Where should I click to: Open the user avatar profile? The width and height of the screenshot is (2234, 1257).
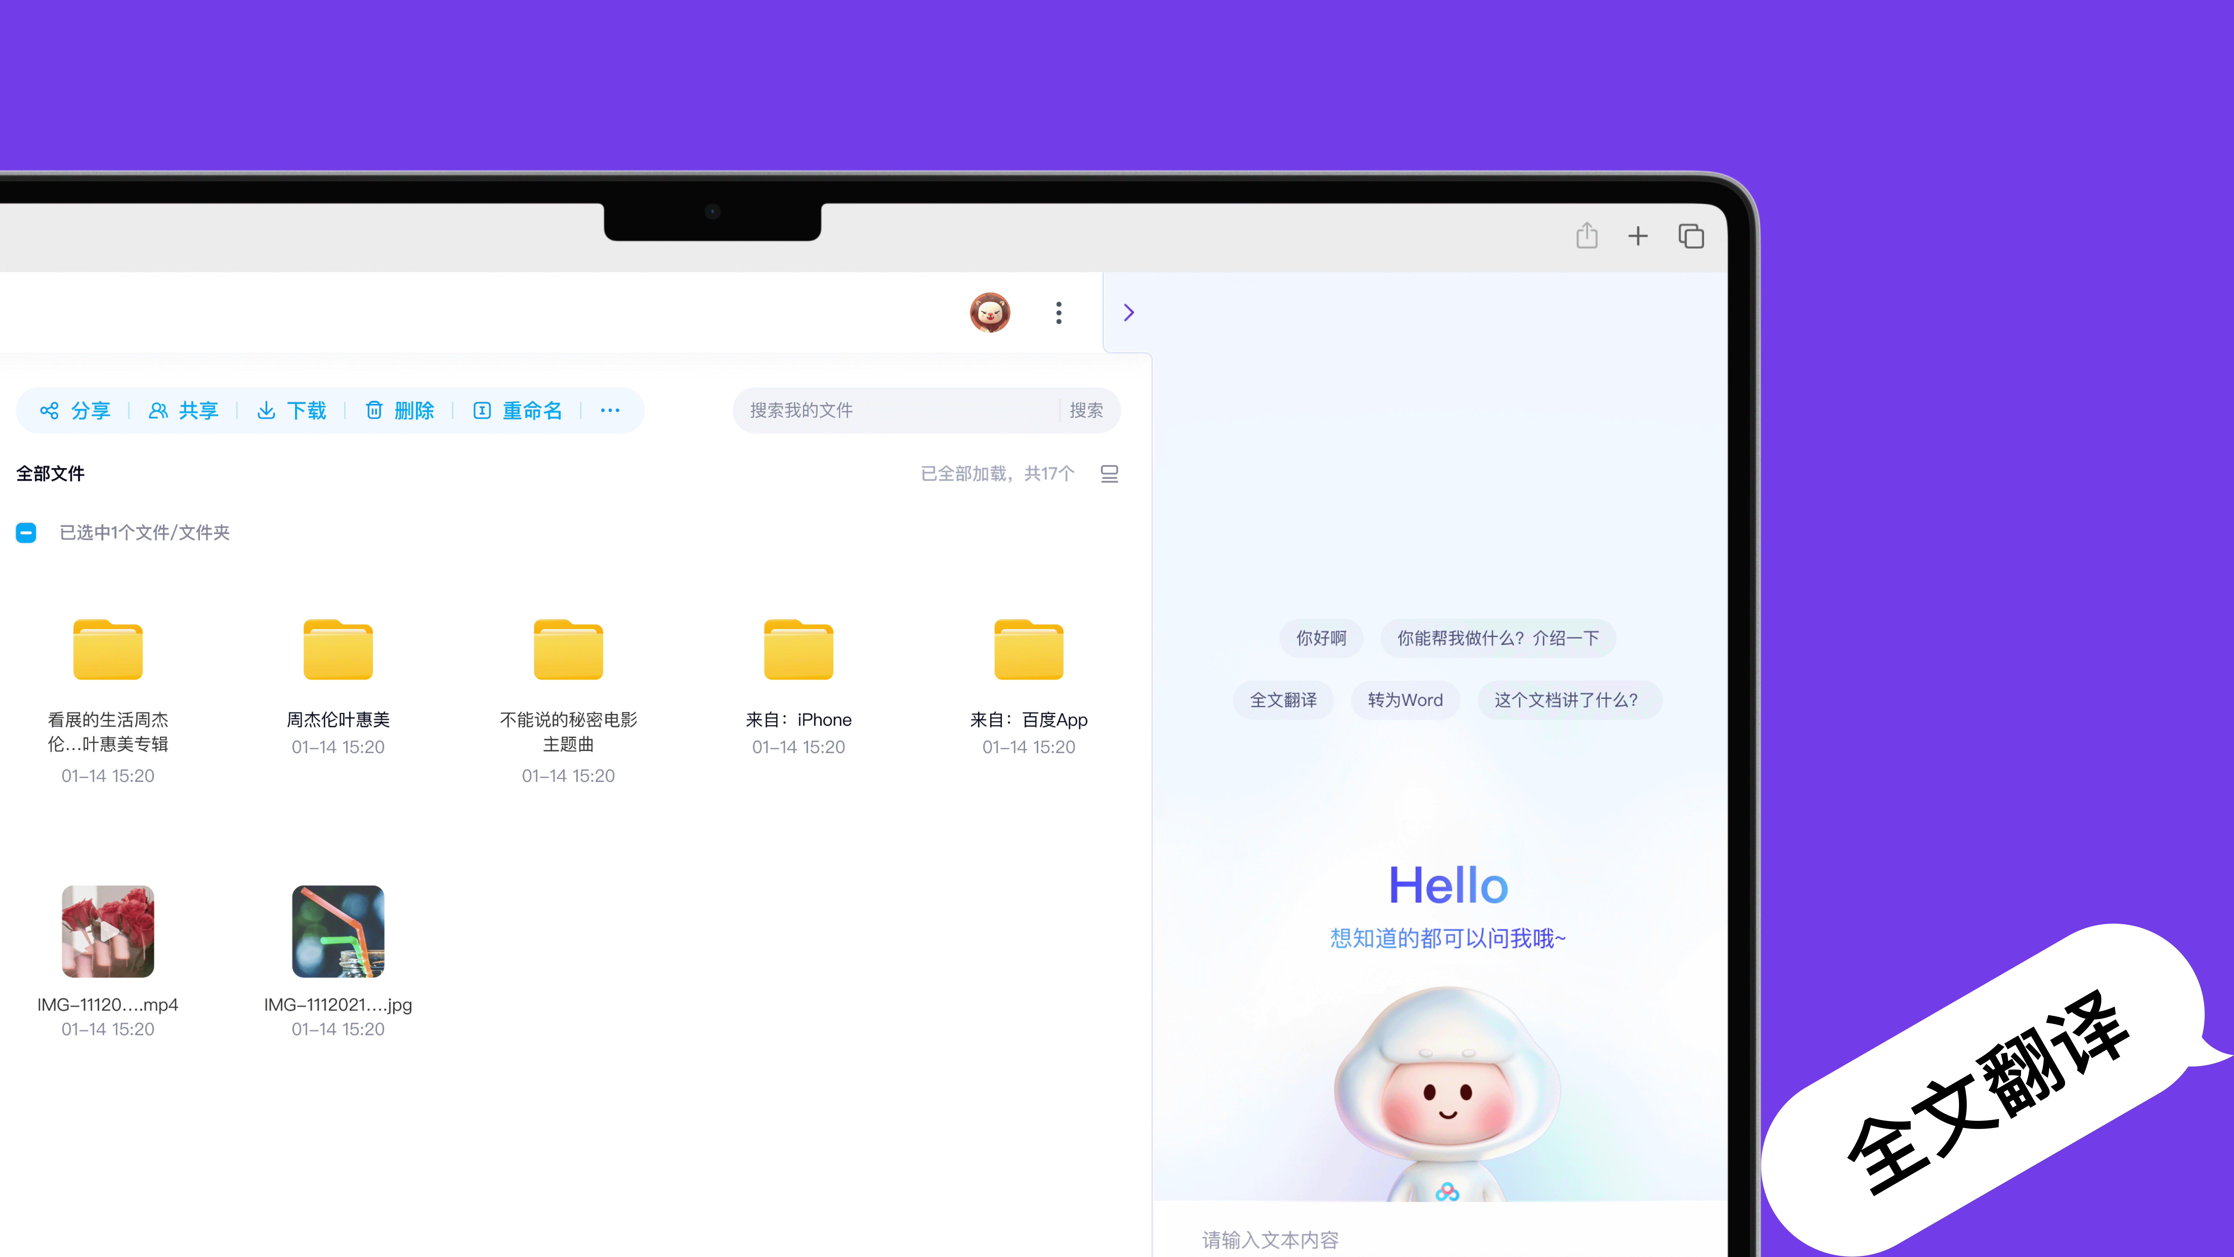coord(990,312)
